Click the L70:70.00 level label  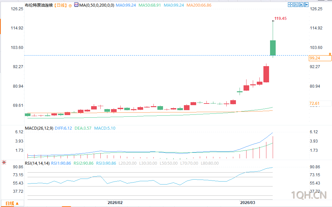coord(189,163)
